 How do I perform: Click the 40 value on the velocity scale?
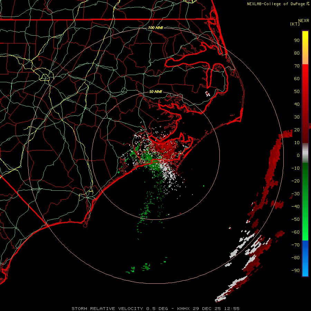(x=297, y=104)
